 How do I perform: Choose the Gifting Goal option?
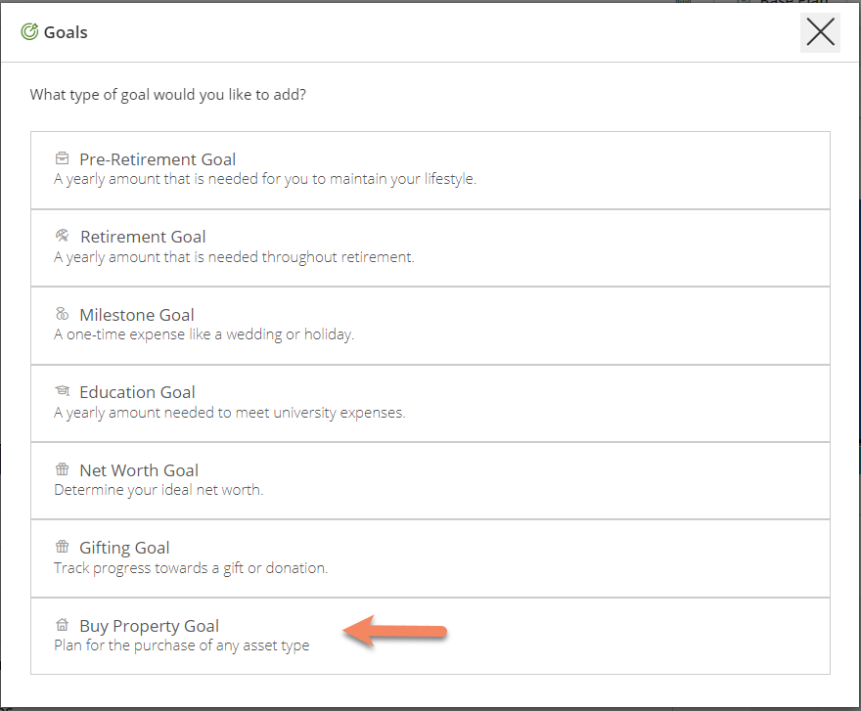(124, 548)
